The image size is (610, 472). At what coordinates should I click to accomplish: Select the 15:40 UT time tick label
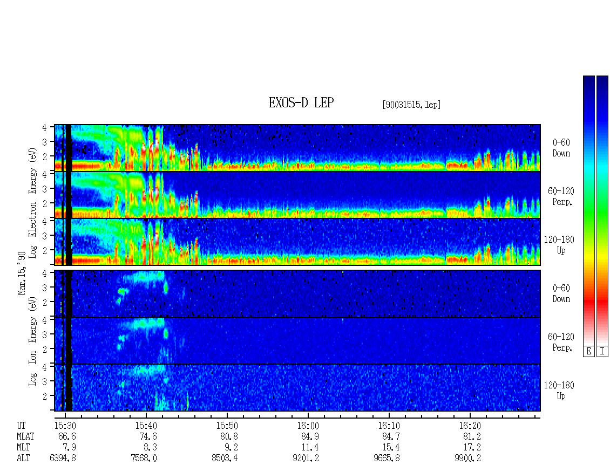click(146, 426)
